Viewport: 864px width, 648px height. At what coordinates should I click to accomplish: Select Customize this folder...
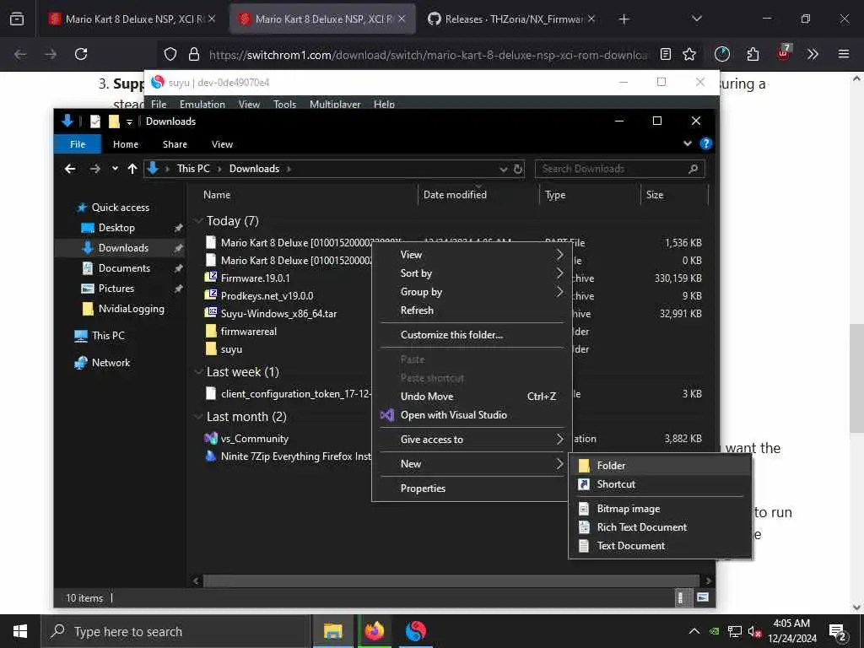click(472, 335)
